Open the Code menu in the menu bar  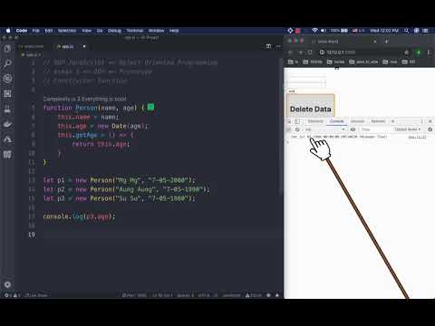22,31
